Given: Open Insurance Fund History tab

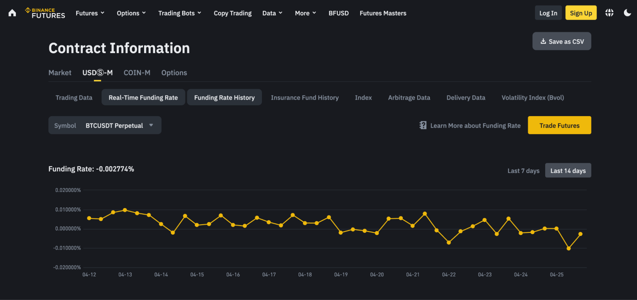Looking at the screenshot, I should 305,98.
